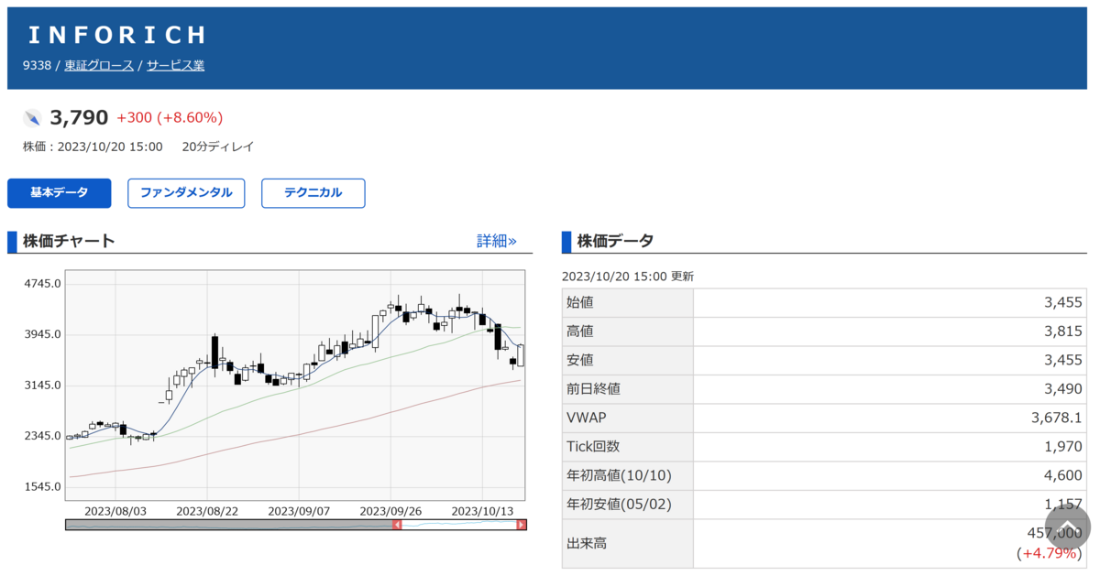
Task: Click the 20分ディレイ delay notice
Action: (218, 147)
